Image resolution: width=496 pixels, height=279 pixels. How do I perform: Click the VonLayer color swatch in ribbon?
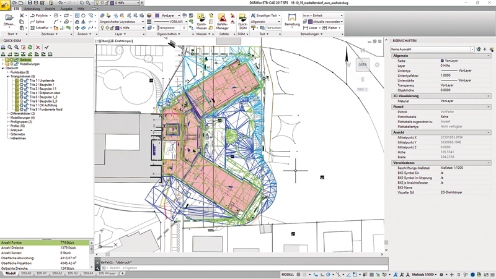(158, 15)
